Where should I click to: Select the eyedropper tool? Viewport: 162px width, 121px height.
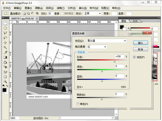tap(5, 52)
